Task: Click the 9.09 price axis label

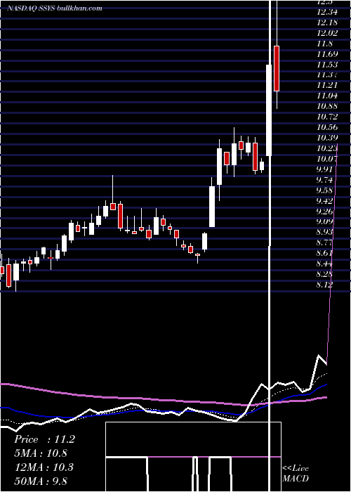Action: (324, 221)
